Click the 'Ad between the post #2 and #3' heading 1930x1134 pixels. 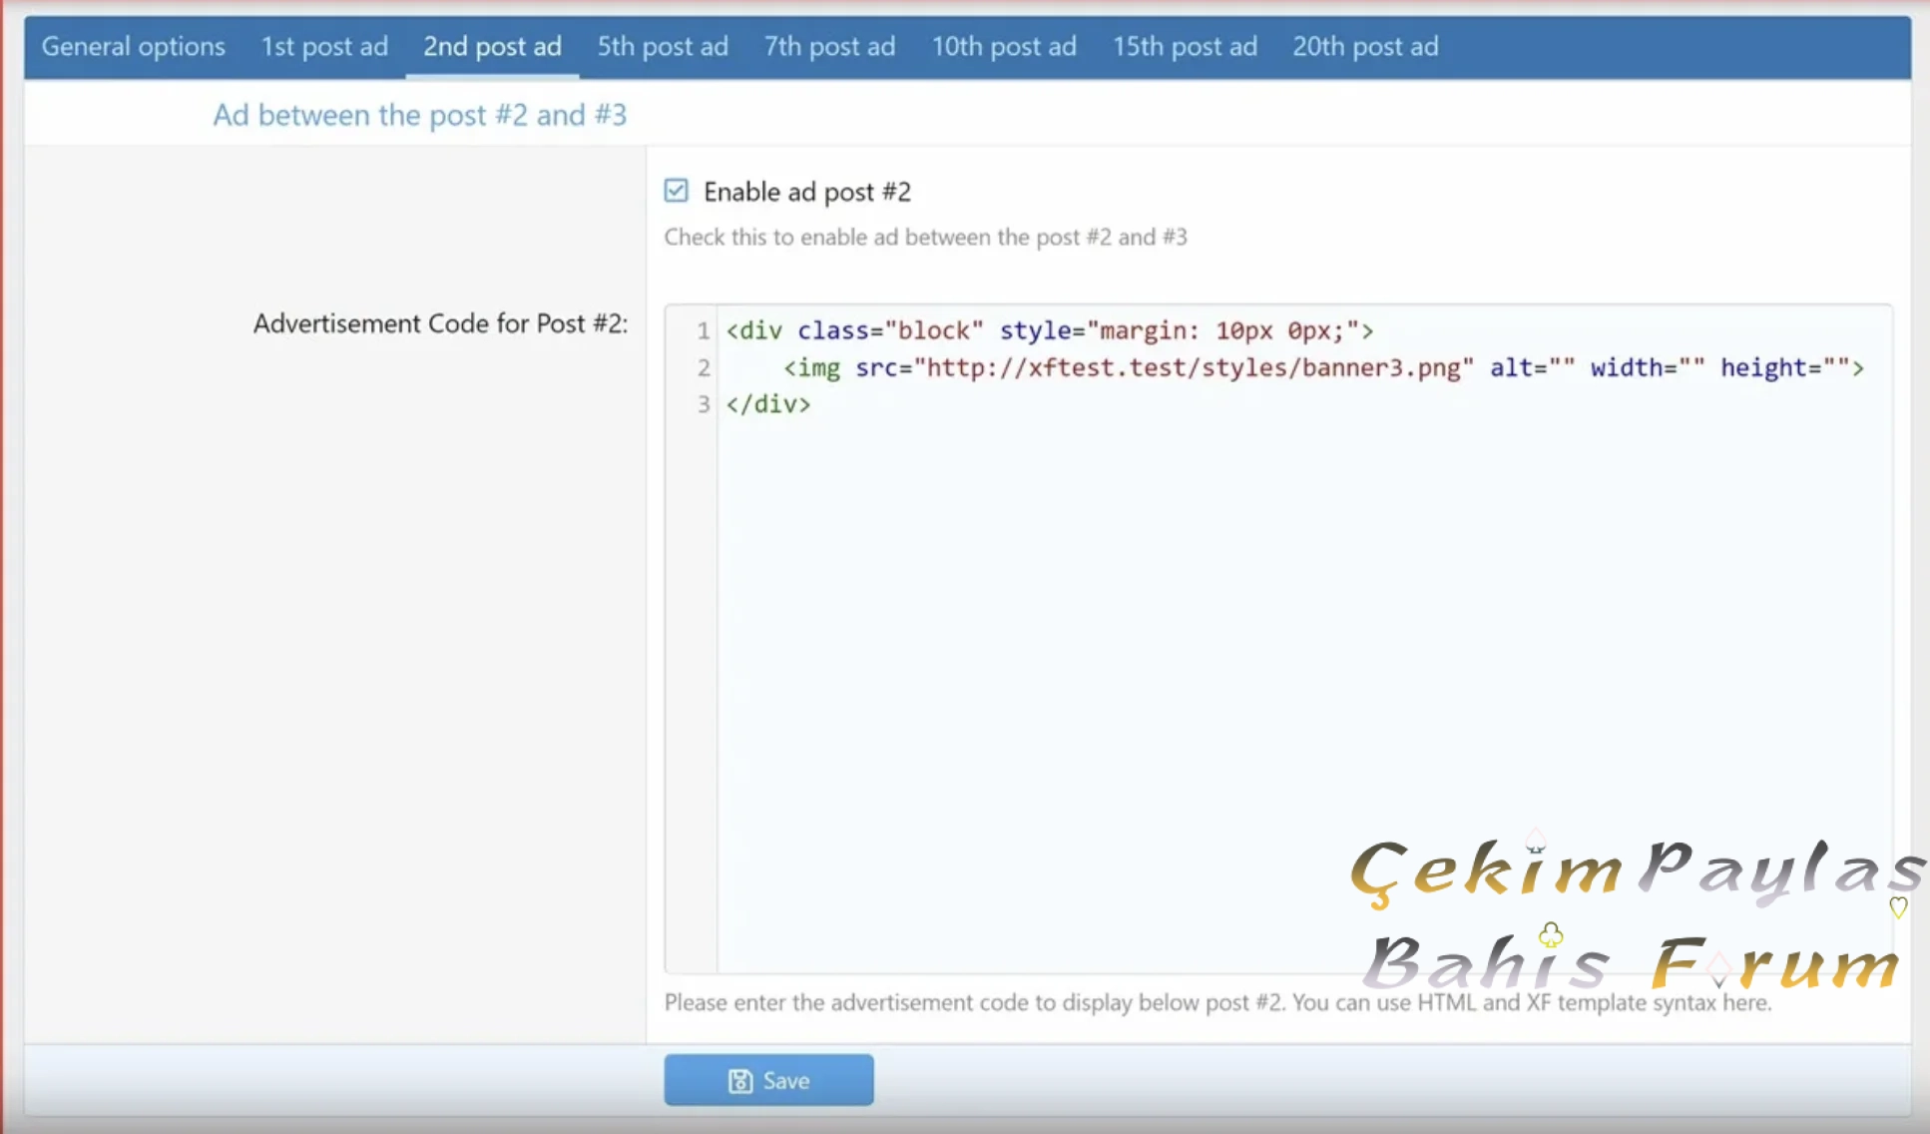(419, 115)
